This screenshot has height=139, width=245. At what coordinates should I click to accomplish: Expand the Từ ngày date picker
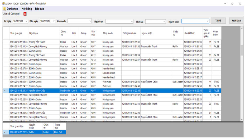tap(27, 21)
